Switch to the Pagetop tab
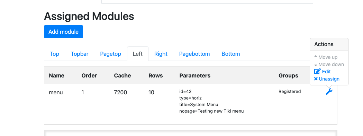 pos(110,54)
